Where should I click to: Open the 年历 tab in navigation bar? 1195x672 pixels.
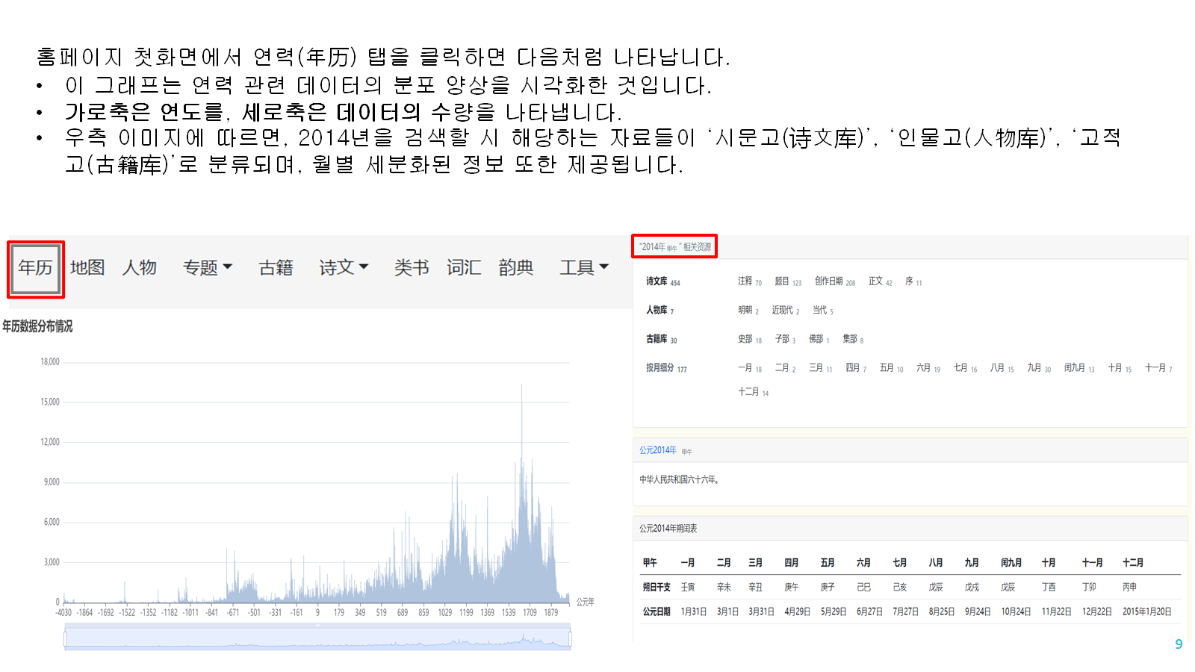35,268
